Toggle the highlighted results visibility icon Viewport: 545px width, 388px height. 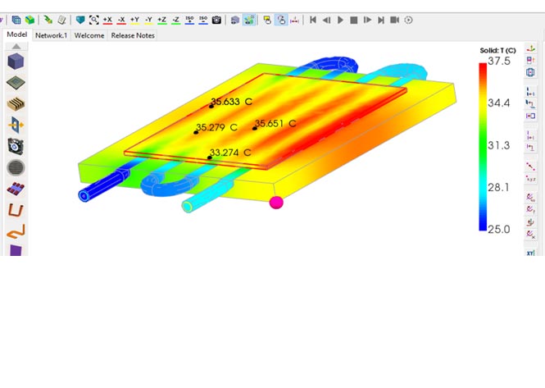pos(249,20)
